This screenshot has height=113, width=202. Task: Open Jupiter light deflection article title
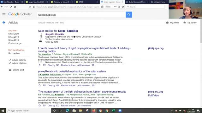tap(82, 92)
